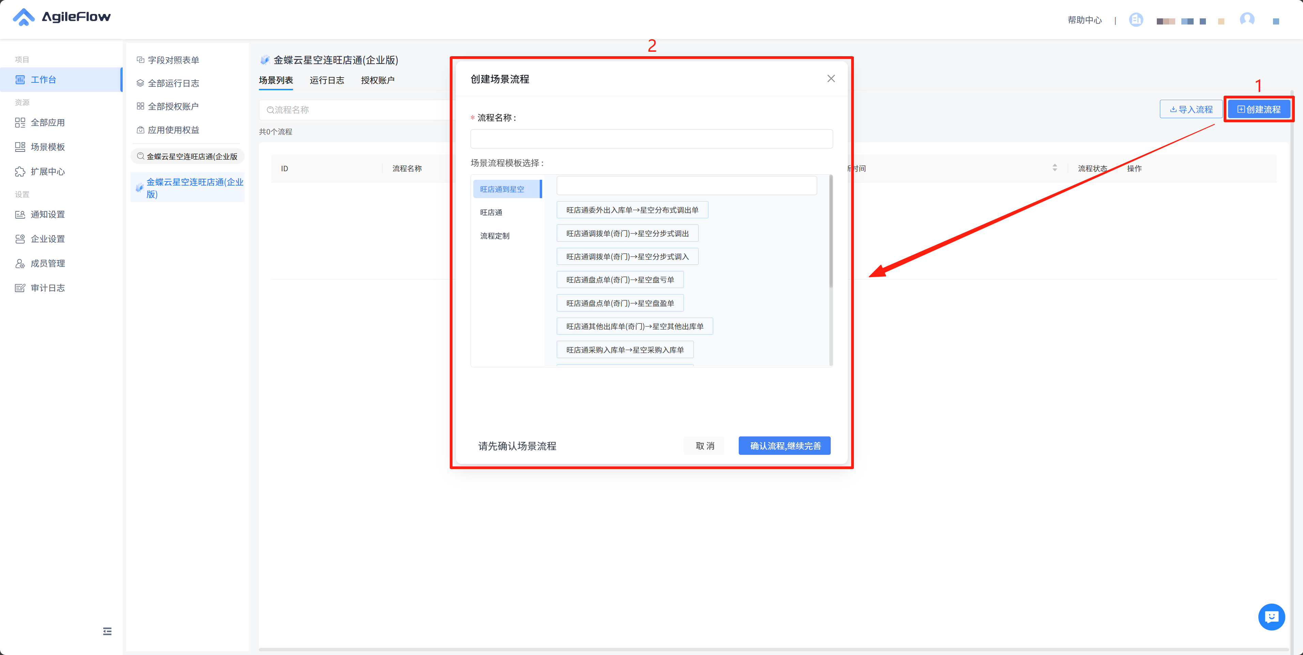Open the chat support bubble
Viewport: 1303px width, 655px height.
1271,617
